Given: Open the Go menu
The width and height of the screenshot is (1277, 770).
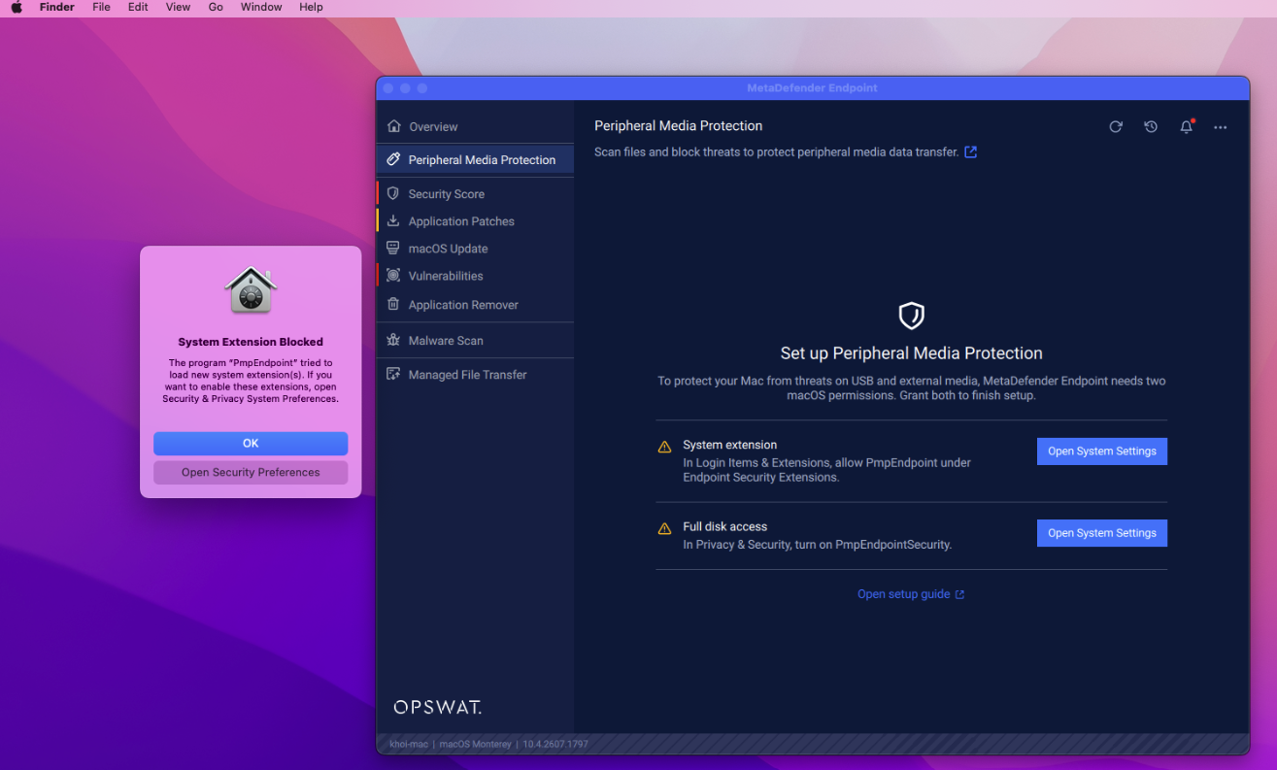Looking at the screenshot, I should pyautogui.click(x=216, y=7).
